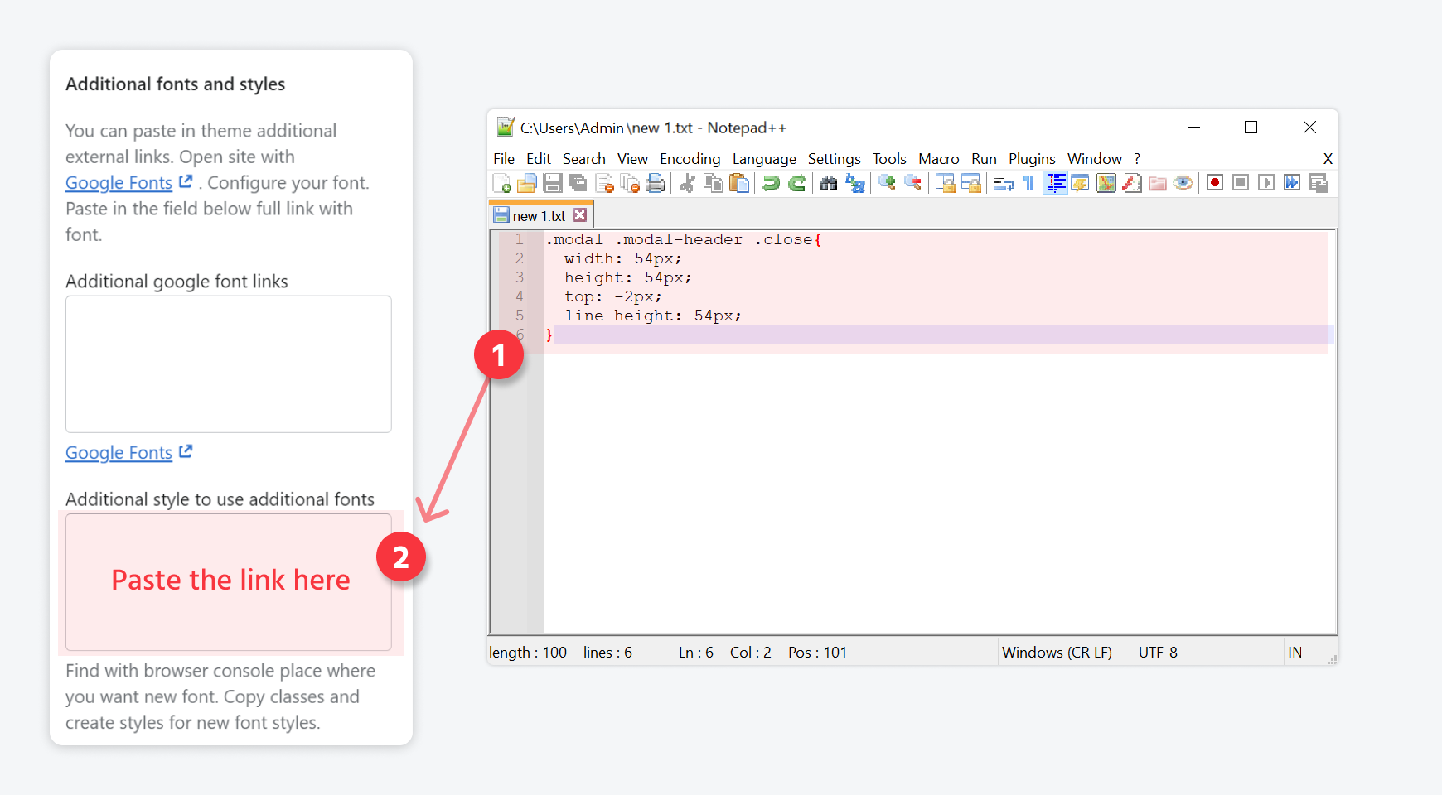The height and width of the screenshot is (795, 1442).
Task: Open a file with the folder icon
Action: (x=527, y=183)
